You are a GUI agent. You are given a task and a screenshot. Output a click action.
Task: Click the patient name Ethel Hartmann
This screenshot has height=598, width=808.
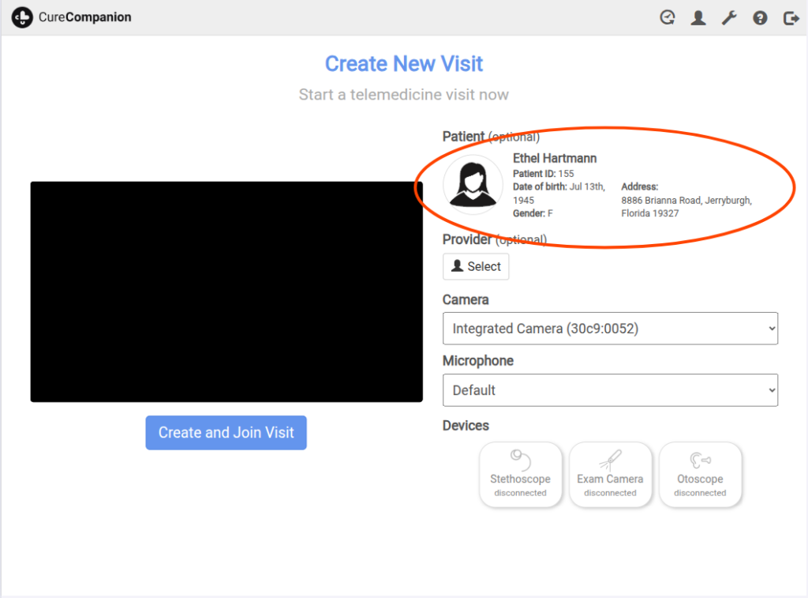555,159
